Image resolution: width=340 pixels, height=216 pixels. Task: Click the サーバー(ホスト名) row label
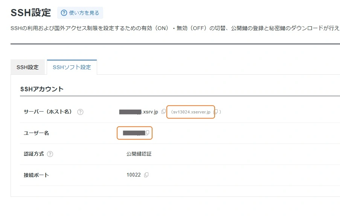click(x=47, y=112)
